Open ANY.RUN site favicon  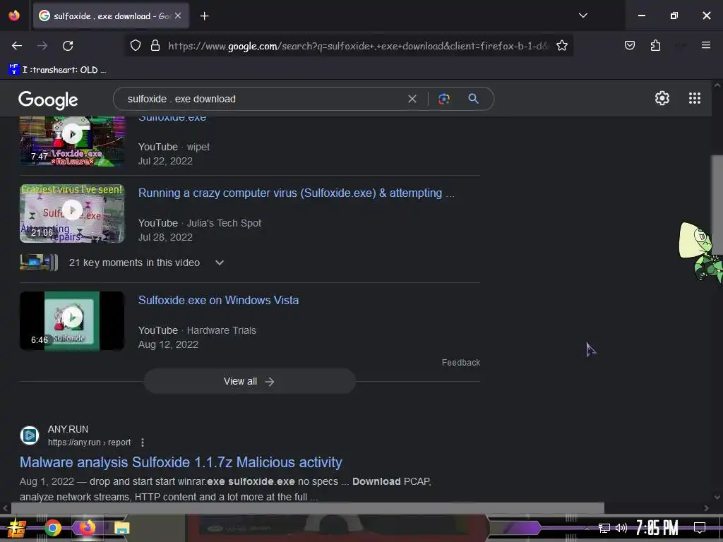[x=30, y=435]
